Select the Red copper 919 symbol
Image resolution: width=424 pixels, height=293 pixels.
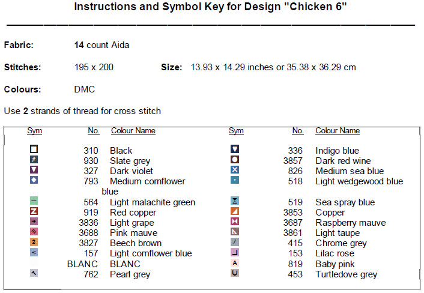point(34,211)
